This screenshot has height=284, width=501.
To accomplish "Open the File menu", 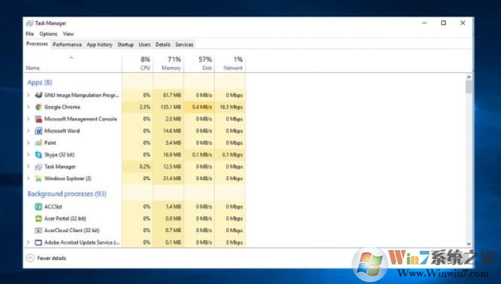I will point(29,34).
